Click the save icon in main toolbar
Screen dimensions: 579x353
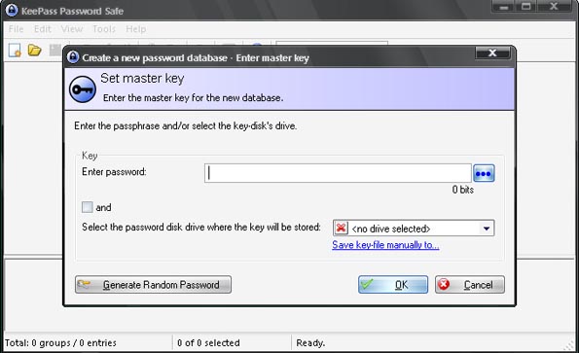(x=55, y=51)
